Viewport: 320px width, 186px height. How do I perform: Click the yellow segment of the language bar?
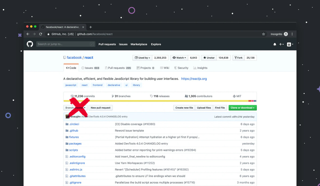click(160, 101)
